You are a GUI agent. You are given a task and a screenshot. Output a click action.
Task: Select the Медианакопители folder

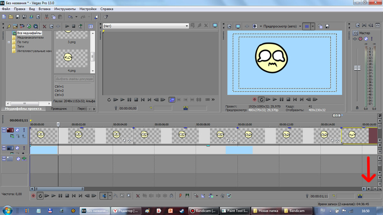[x=31, y=38]
